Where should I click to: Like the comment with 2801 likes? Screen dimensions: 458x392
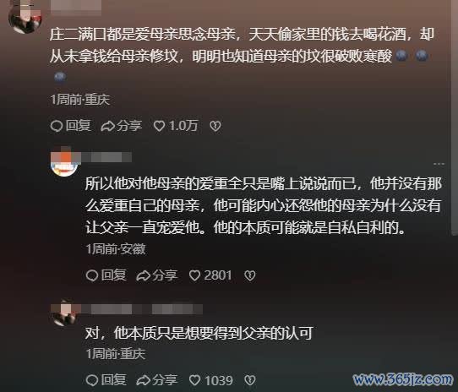194,275
